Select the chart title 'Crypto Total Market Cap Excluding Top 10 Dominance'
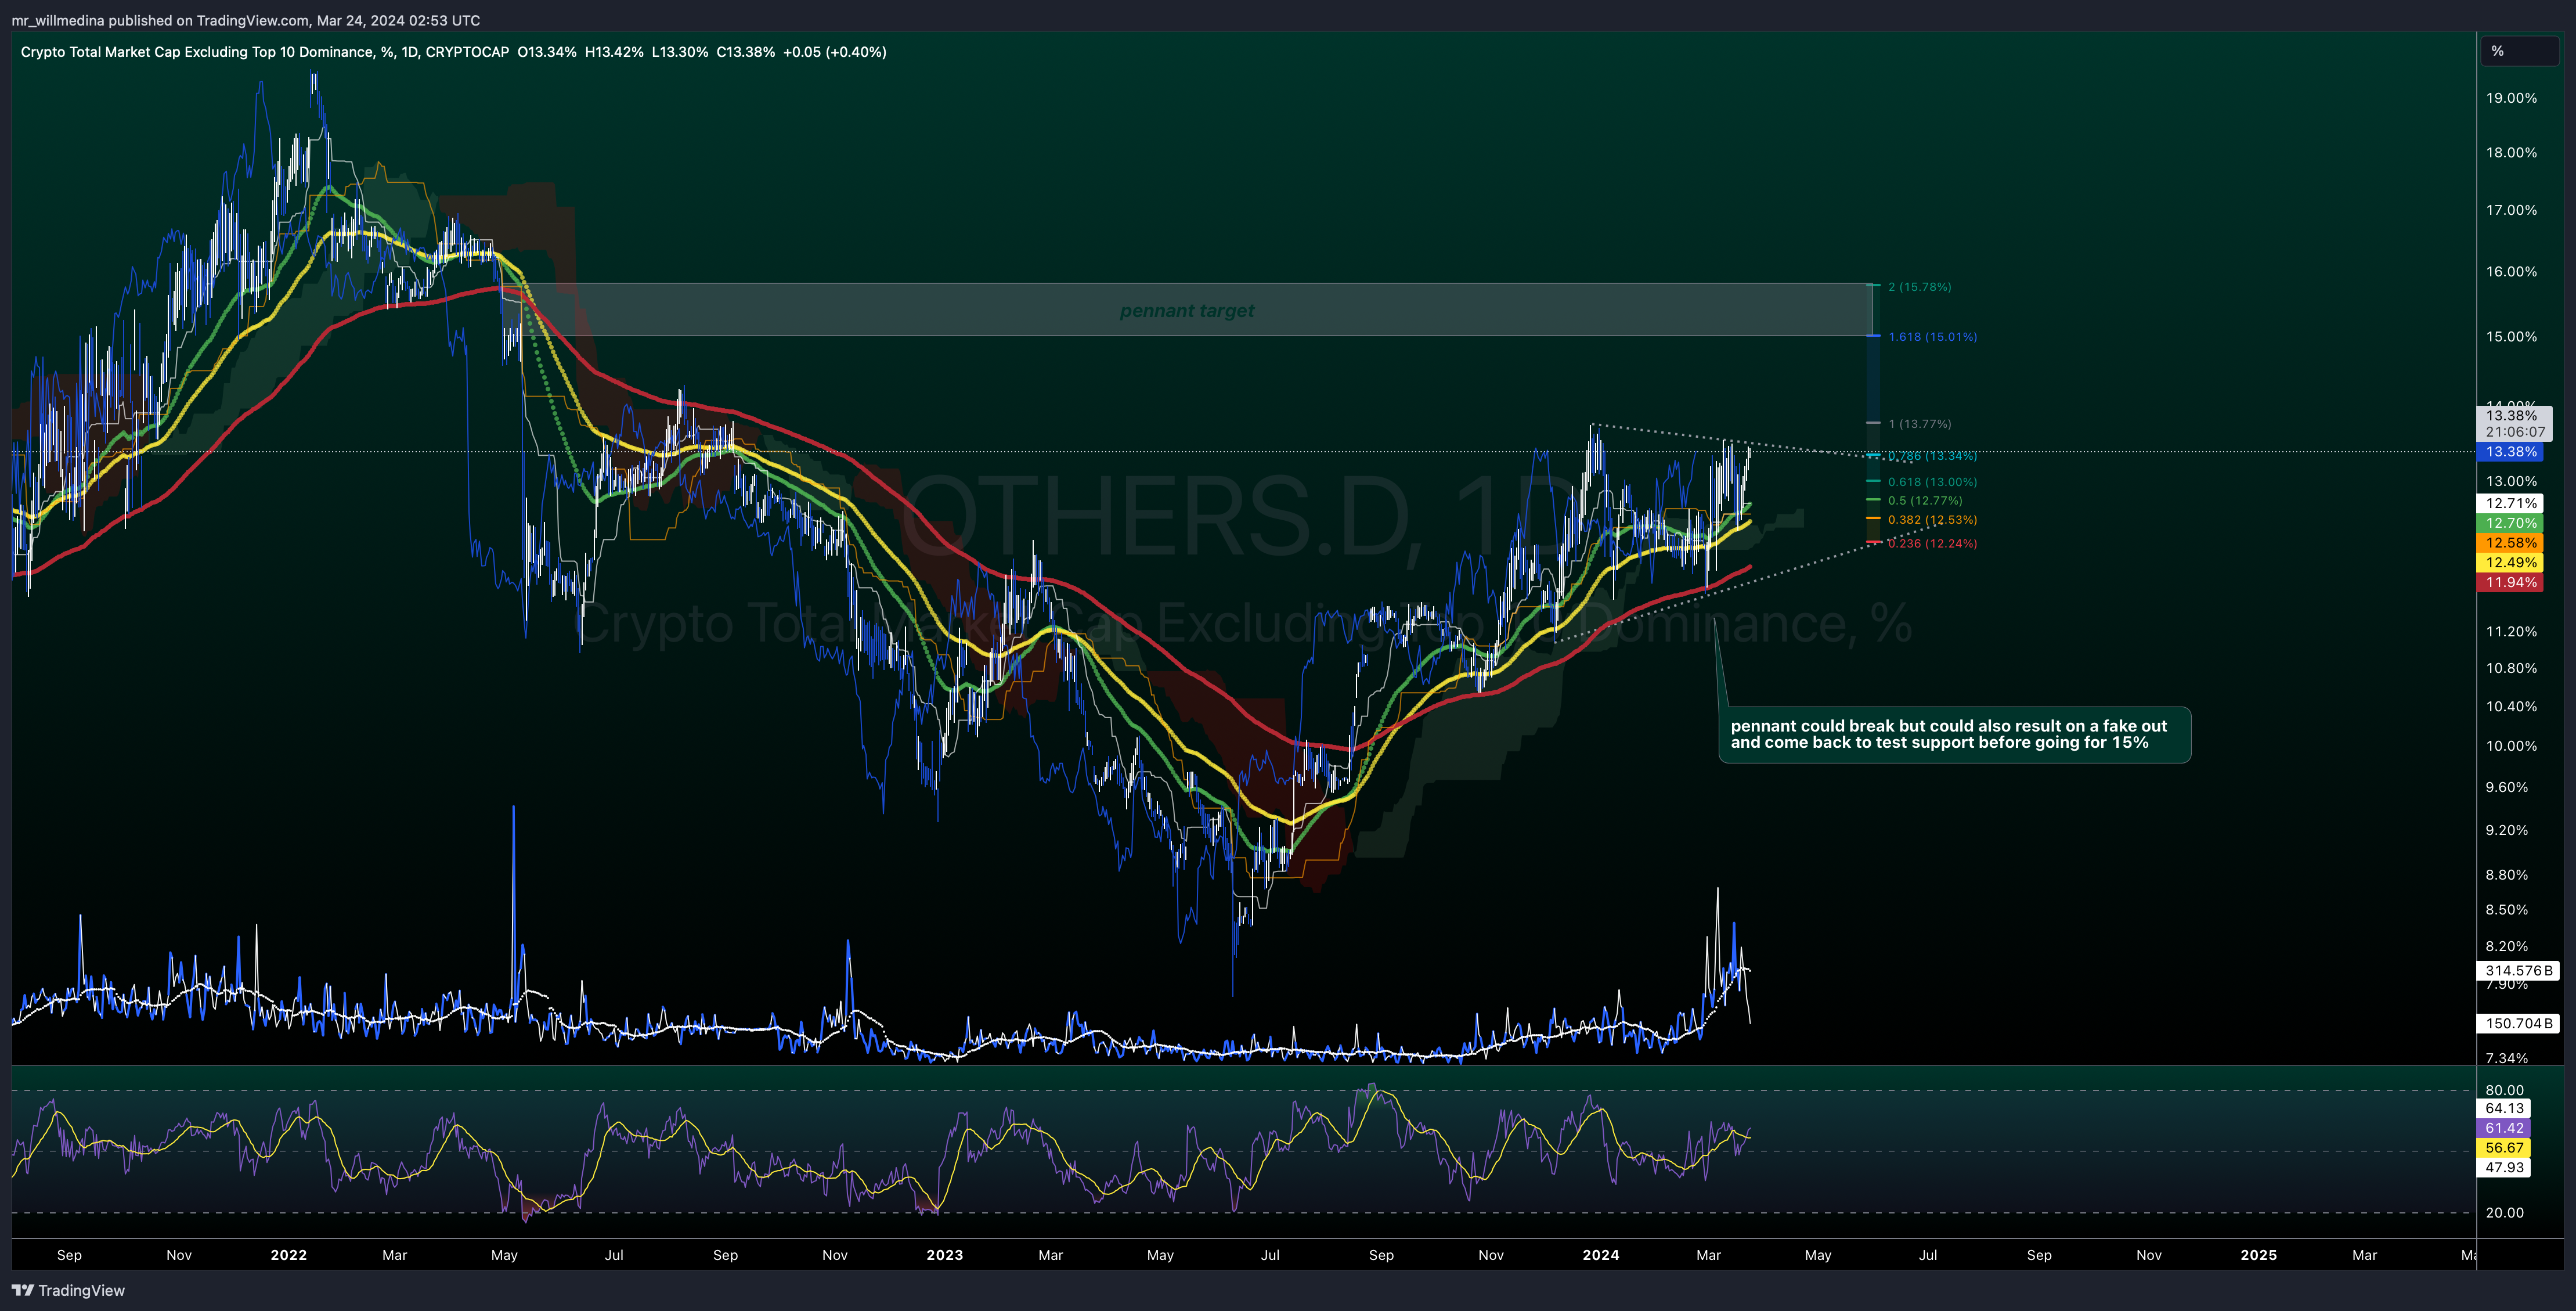 (197, 52)
